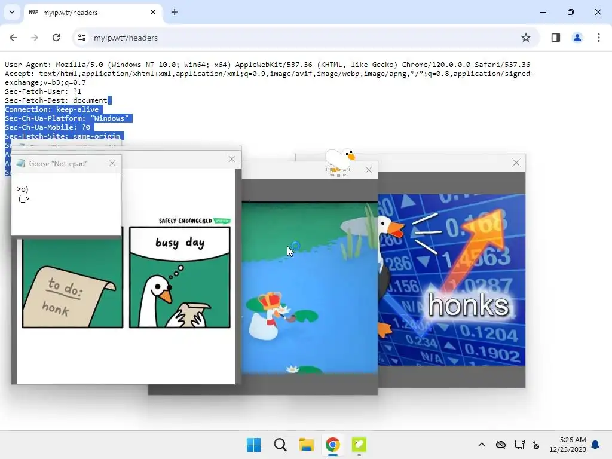This screenshot has width=612, height=459.
Task: Go forward with the forward arrow
Action: pos(35,38)
